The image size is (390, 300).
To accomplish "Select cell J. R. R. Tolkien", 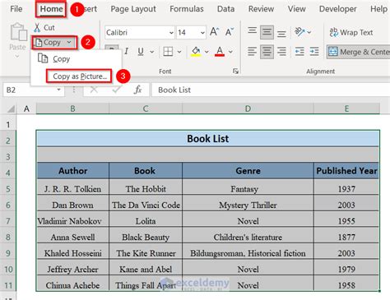I will tap(72, 189).
